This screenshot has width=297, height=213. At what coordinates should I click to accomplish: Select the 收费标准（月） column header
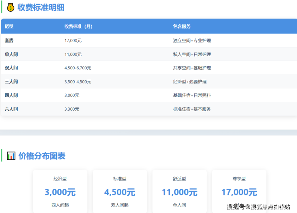pyautogui.click(x=78, y=26)
